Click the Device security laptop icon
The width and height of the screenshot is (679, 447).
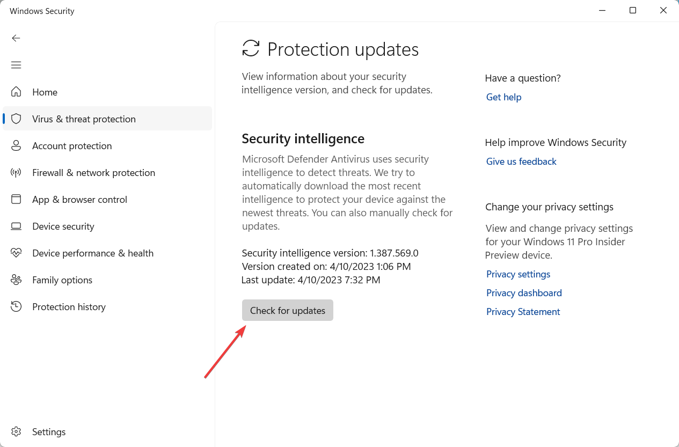[16, 226]
